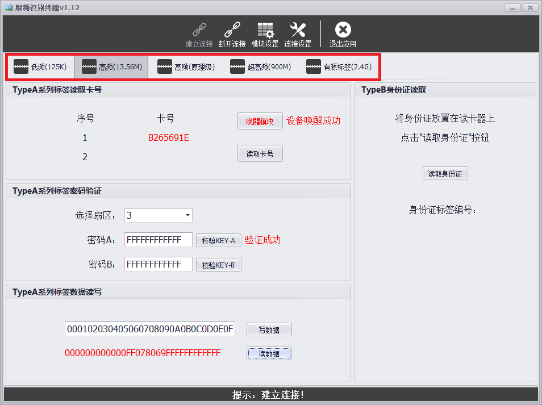Click the 写数据 write data button
542x405 pixels.
269,329
